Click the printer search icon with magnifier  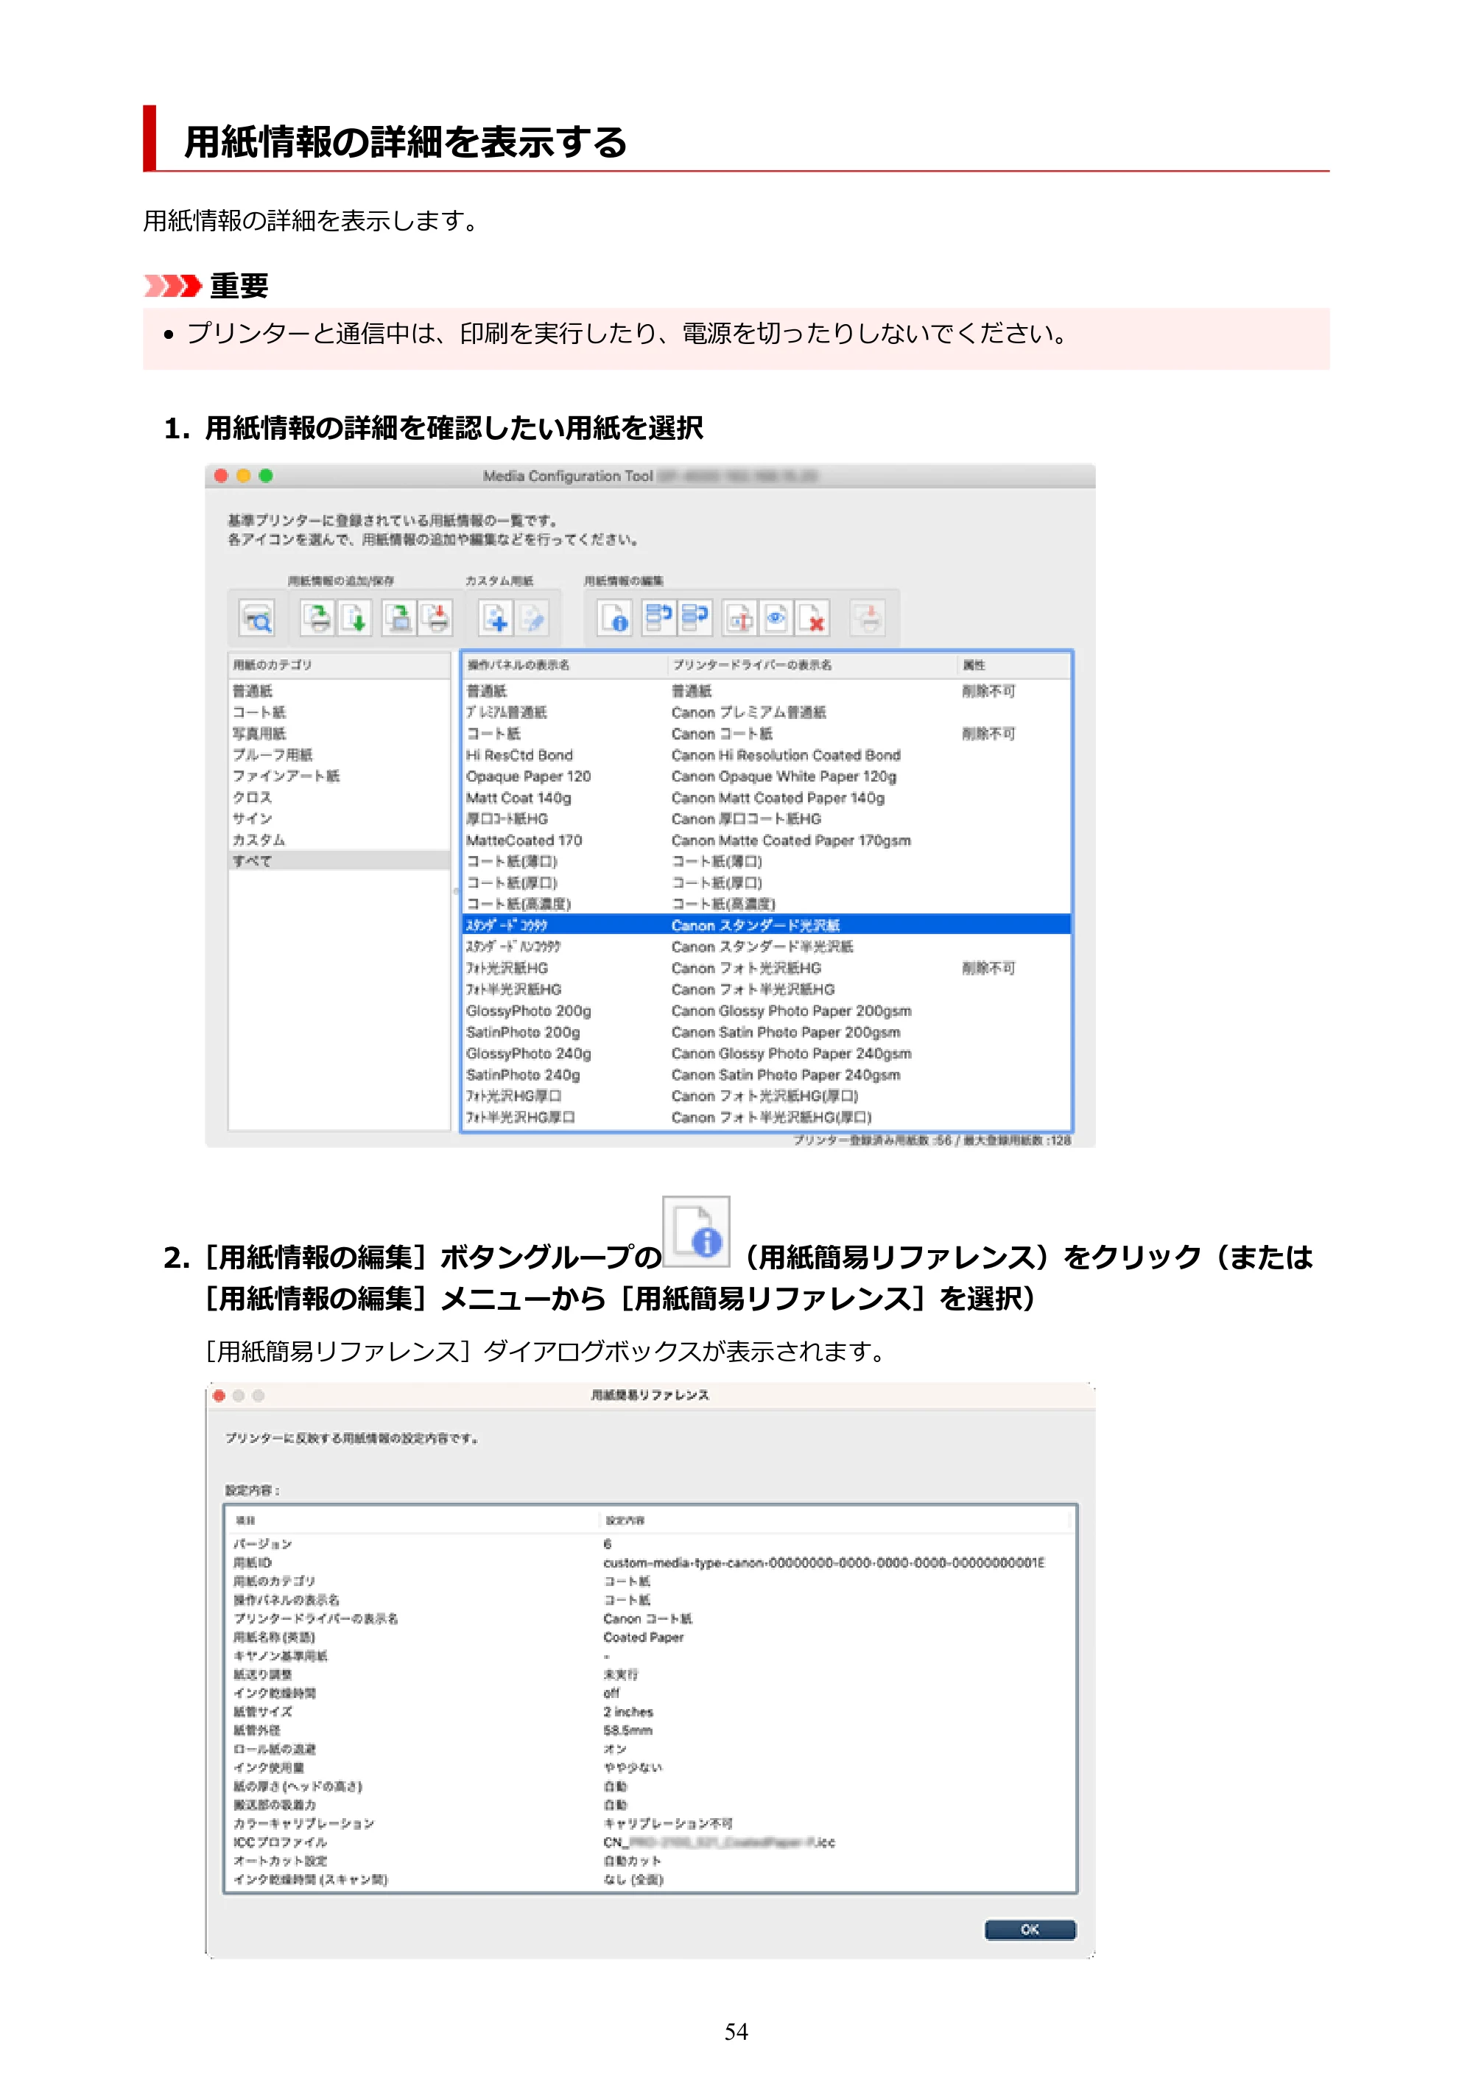click(257, 618)
